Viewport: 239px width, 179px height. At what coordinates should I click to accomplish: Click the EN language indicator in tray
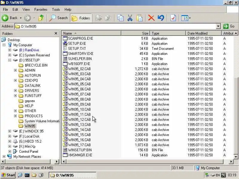click(218, 175)
